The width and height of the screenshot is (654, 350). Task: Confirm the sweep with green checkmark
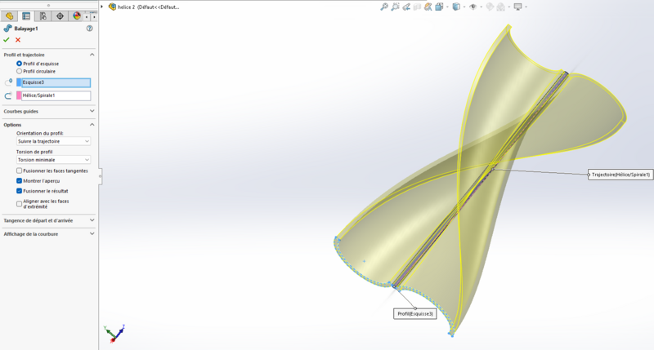click(x=7, y=40)
